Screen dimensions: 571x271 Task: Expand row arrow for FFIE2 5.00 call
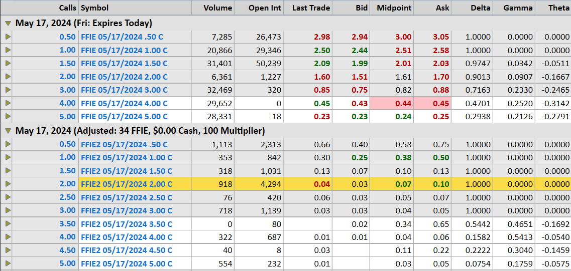pos(8,263)
